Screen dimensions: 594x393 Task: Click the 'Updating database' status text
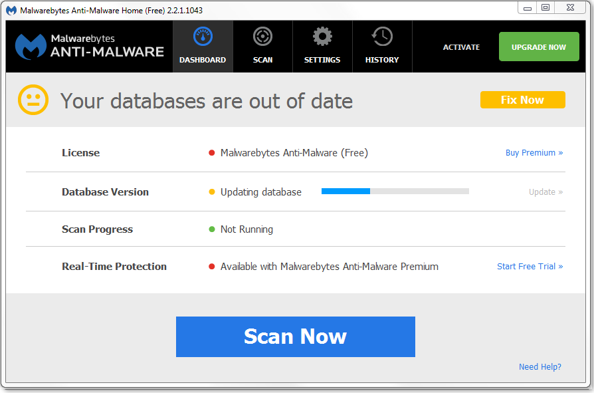coord(261,192)
